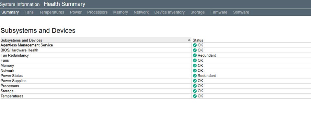Switch to the Network tab
The width and height of the screenshot is (311, 118).
(x=141, y=12)
